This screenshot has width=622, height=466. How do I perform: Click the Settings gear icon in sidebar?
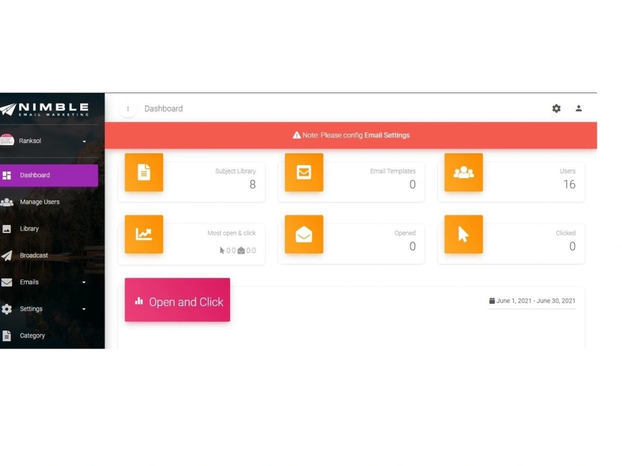(7, 309)
